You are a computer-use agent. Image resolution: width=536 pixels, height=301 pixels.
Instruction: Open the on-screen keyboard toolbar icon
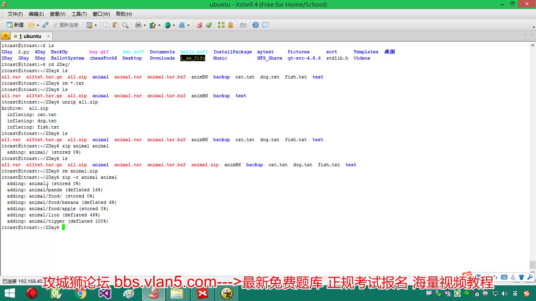point(243,25)
